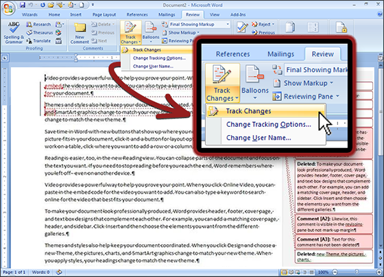Open a file using the folder icon

tap(51, 5)
